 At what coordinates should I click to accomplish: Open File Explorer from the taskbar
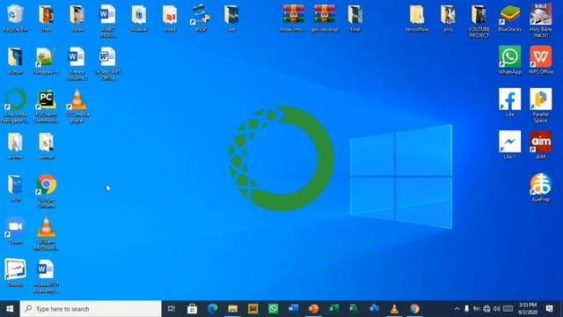pos(232,309)
